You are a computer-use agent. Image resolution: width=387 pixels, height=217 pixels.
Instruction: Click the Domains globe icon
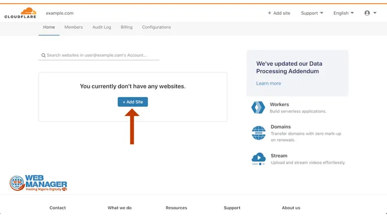259,133
